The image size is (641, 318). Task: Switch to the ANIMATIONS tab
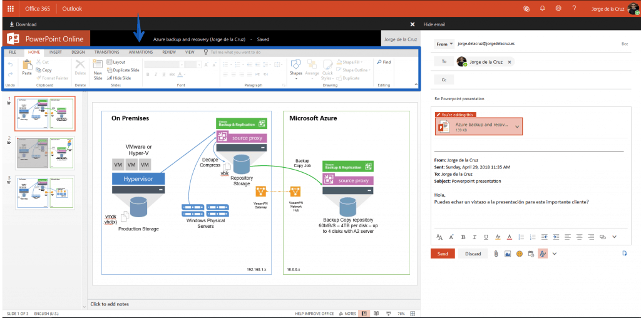point(141,53)
